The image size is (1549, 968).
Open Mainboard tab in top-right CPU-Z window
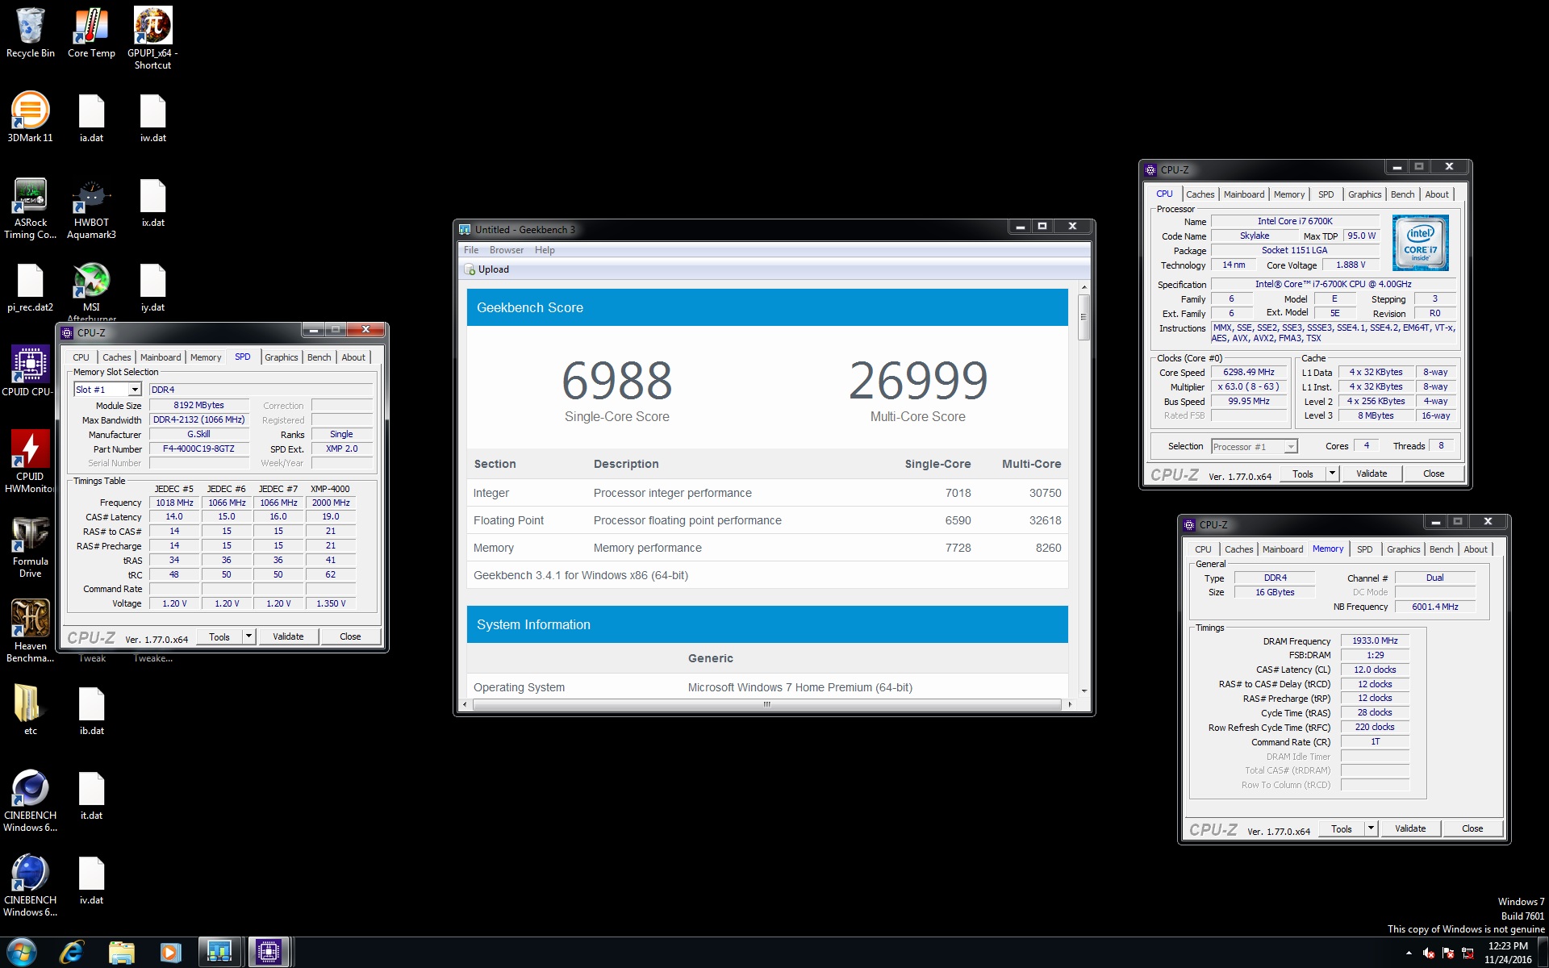pos(1244,194)
